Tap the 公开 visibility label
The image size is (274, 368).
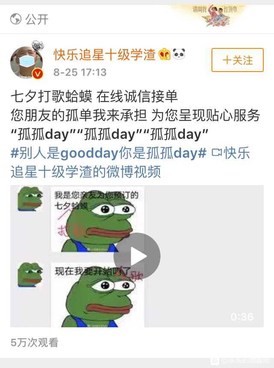click(x=37, y=19)
